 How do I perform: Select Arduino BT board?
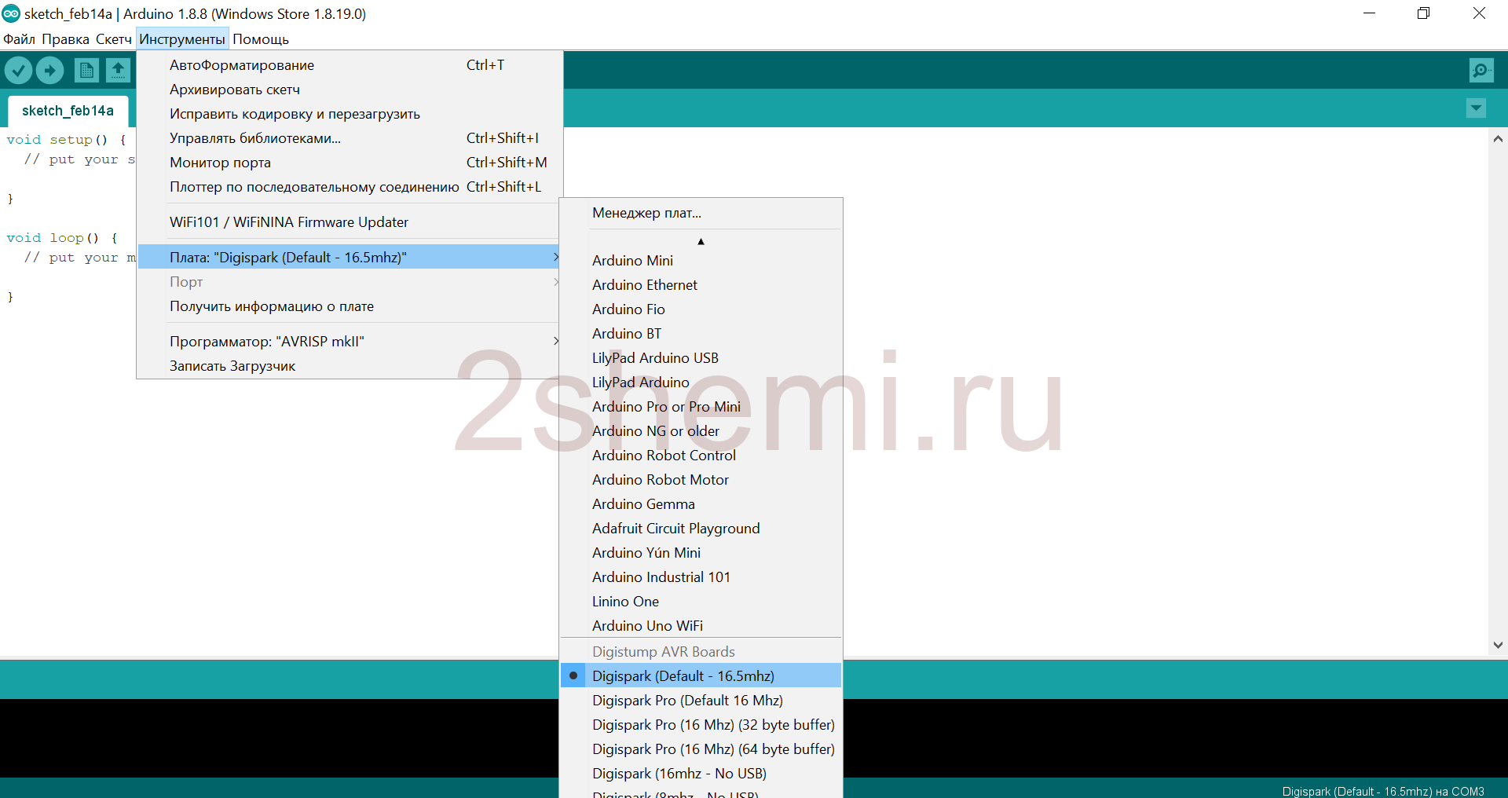coord(701,334)
